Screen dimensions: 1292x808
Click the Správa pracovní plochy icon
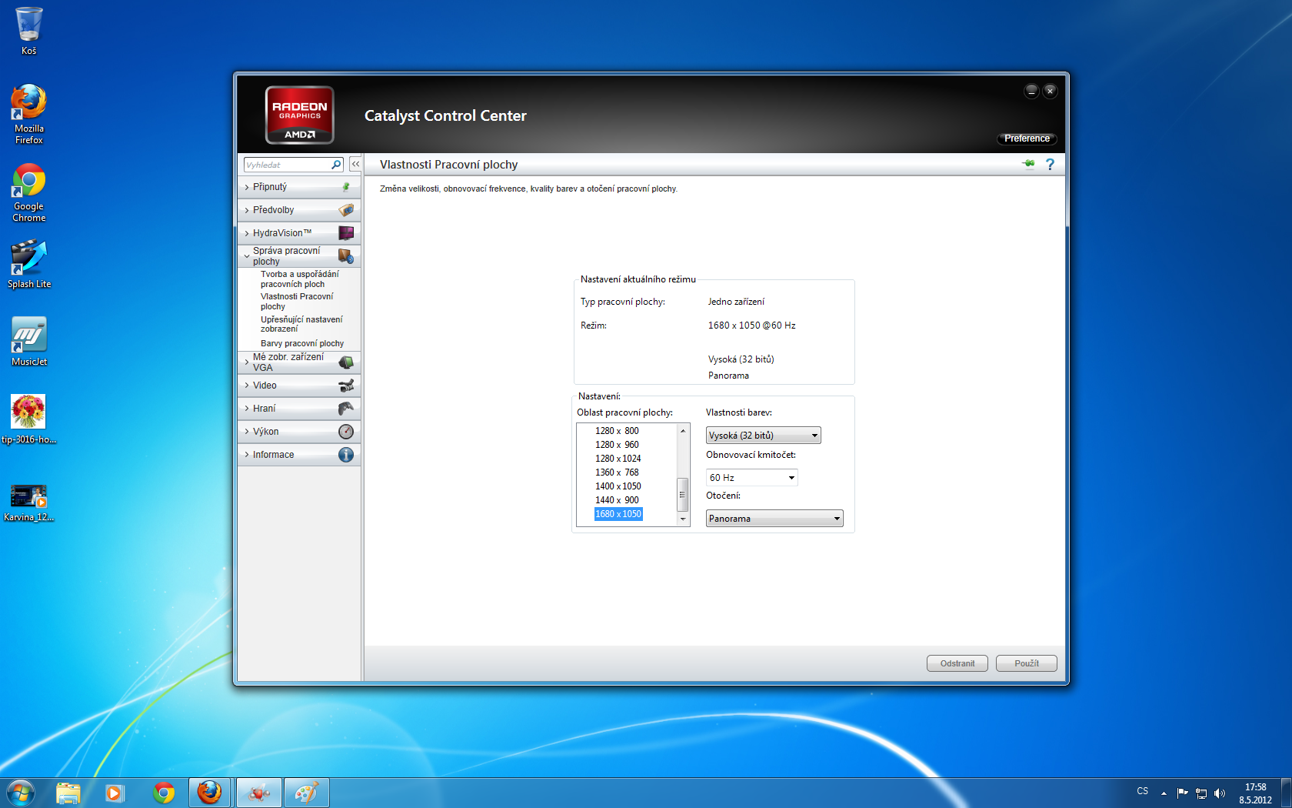point(346,256)
